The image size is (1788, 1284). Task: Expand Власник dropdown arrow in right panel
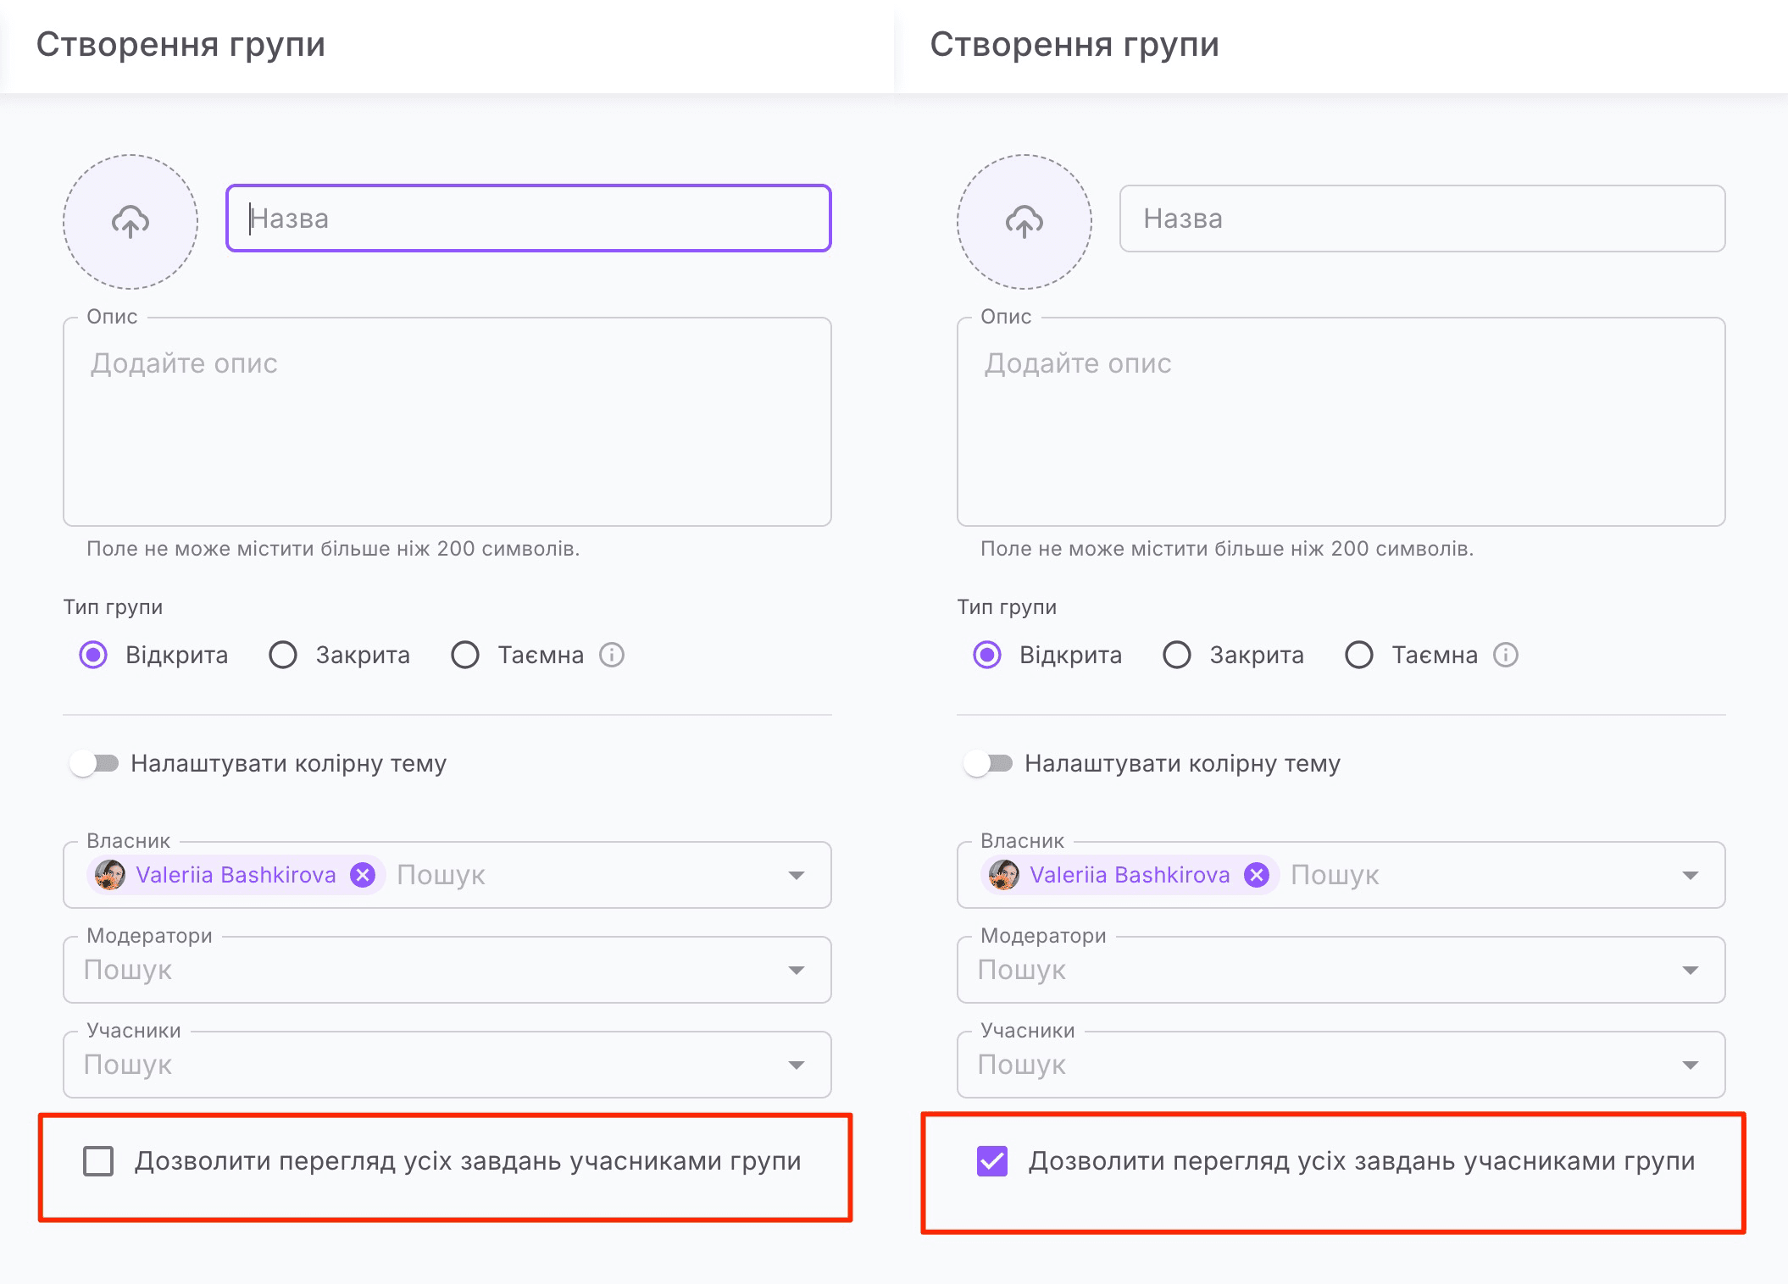(1691, 876)
